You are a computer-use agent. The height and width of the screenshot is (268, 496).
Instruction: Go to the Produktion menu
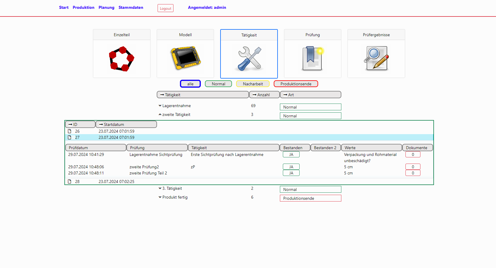83,7
